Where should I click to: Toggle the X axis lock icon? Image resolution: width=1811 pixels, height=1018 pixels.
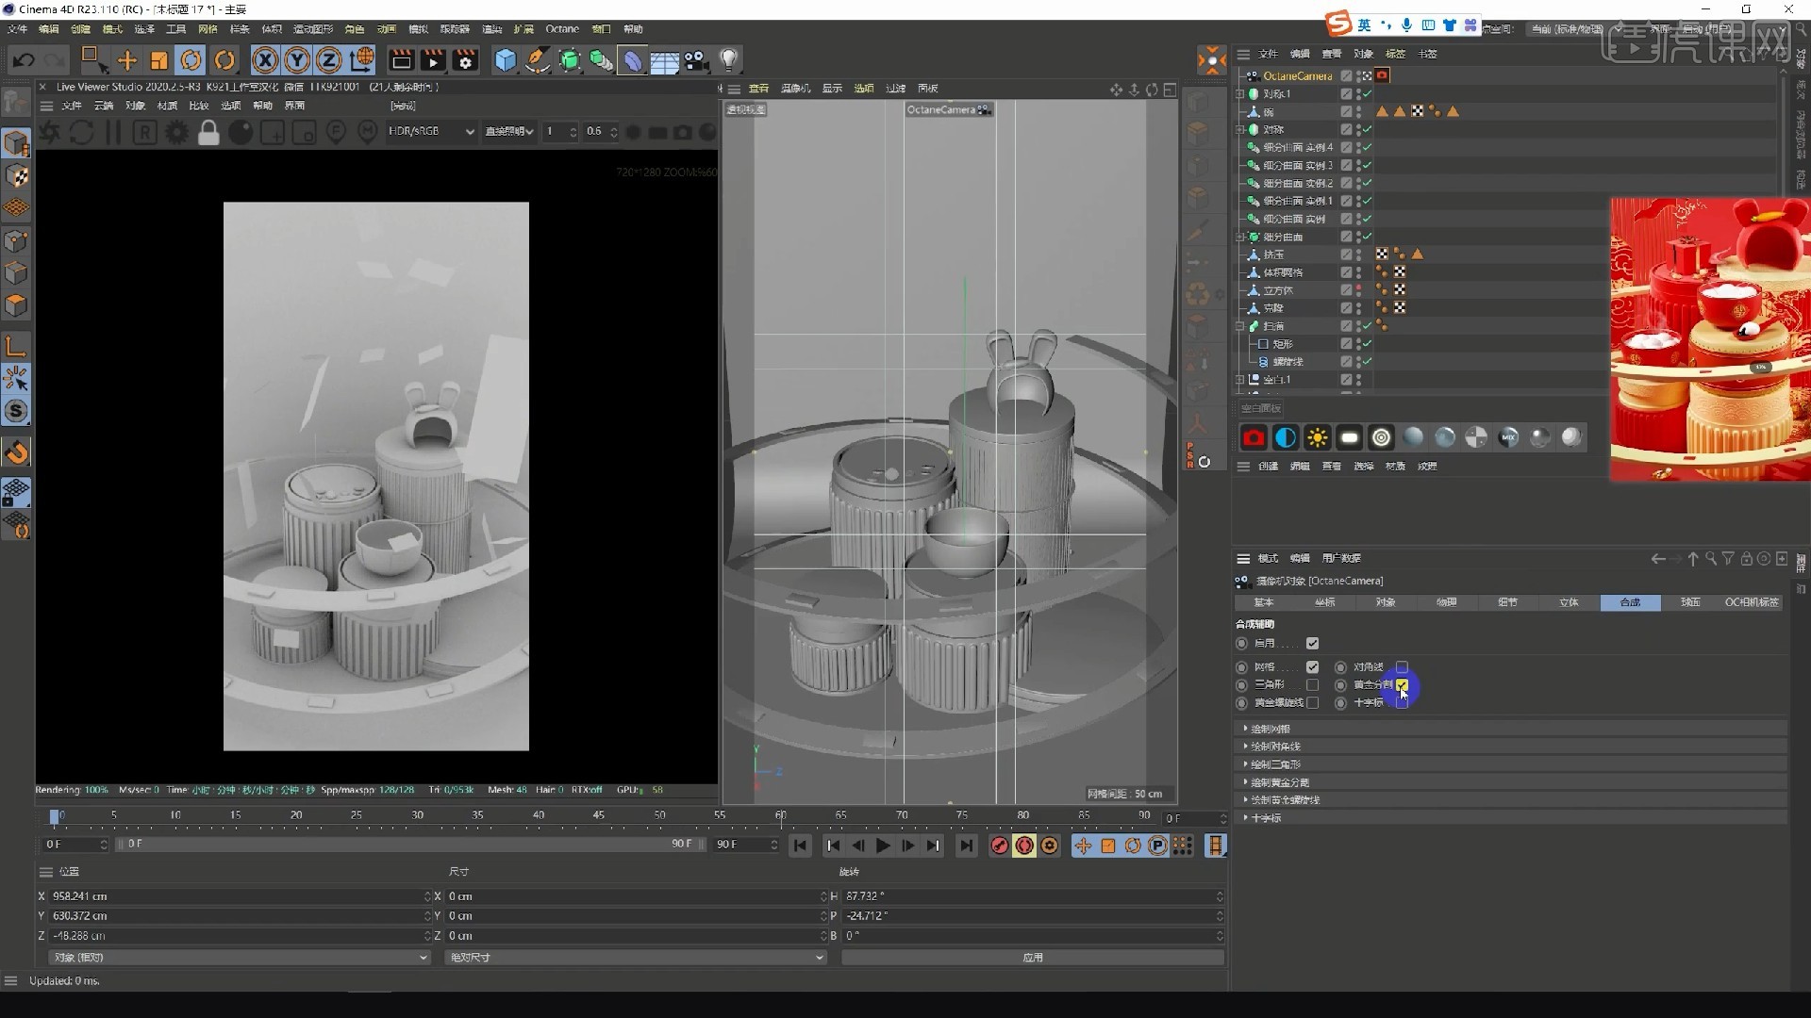[265, 60]
